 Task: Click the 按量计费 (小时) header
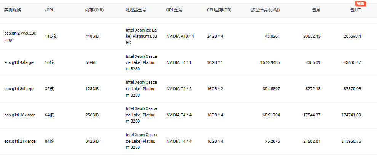pyautogui.click(x=265, y=10)
